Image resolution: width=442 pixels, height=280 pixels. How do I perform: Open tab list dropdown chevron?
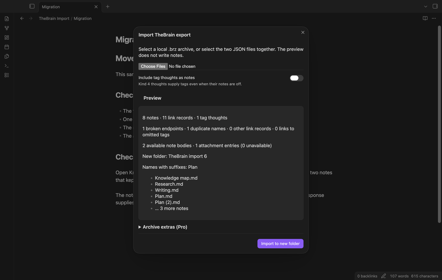(x=426, y=6)
